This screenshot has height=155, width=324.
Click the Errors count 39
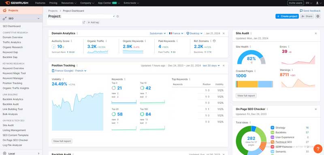tap(284, 51)
